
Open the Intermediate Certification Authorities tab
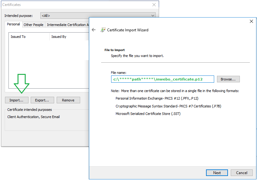(x=67, y=25)
